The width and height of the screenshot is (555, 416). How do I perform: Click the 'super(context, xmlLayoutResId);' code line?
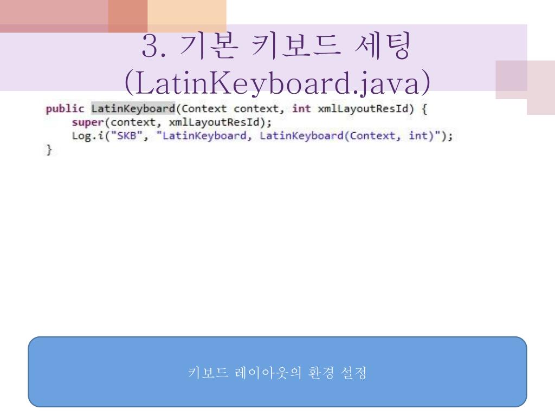[172, 122]
